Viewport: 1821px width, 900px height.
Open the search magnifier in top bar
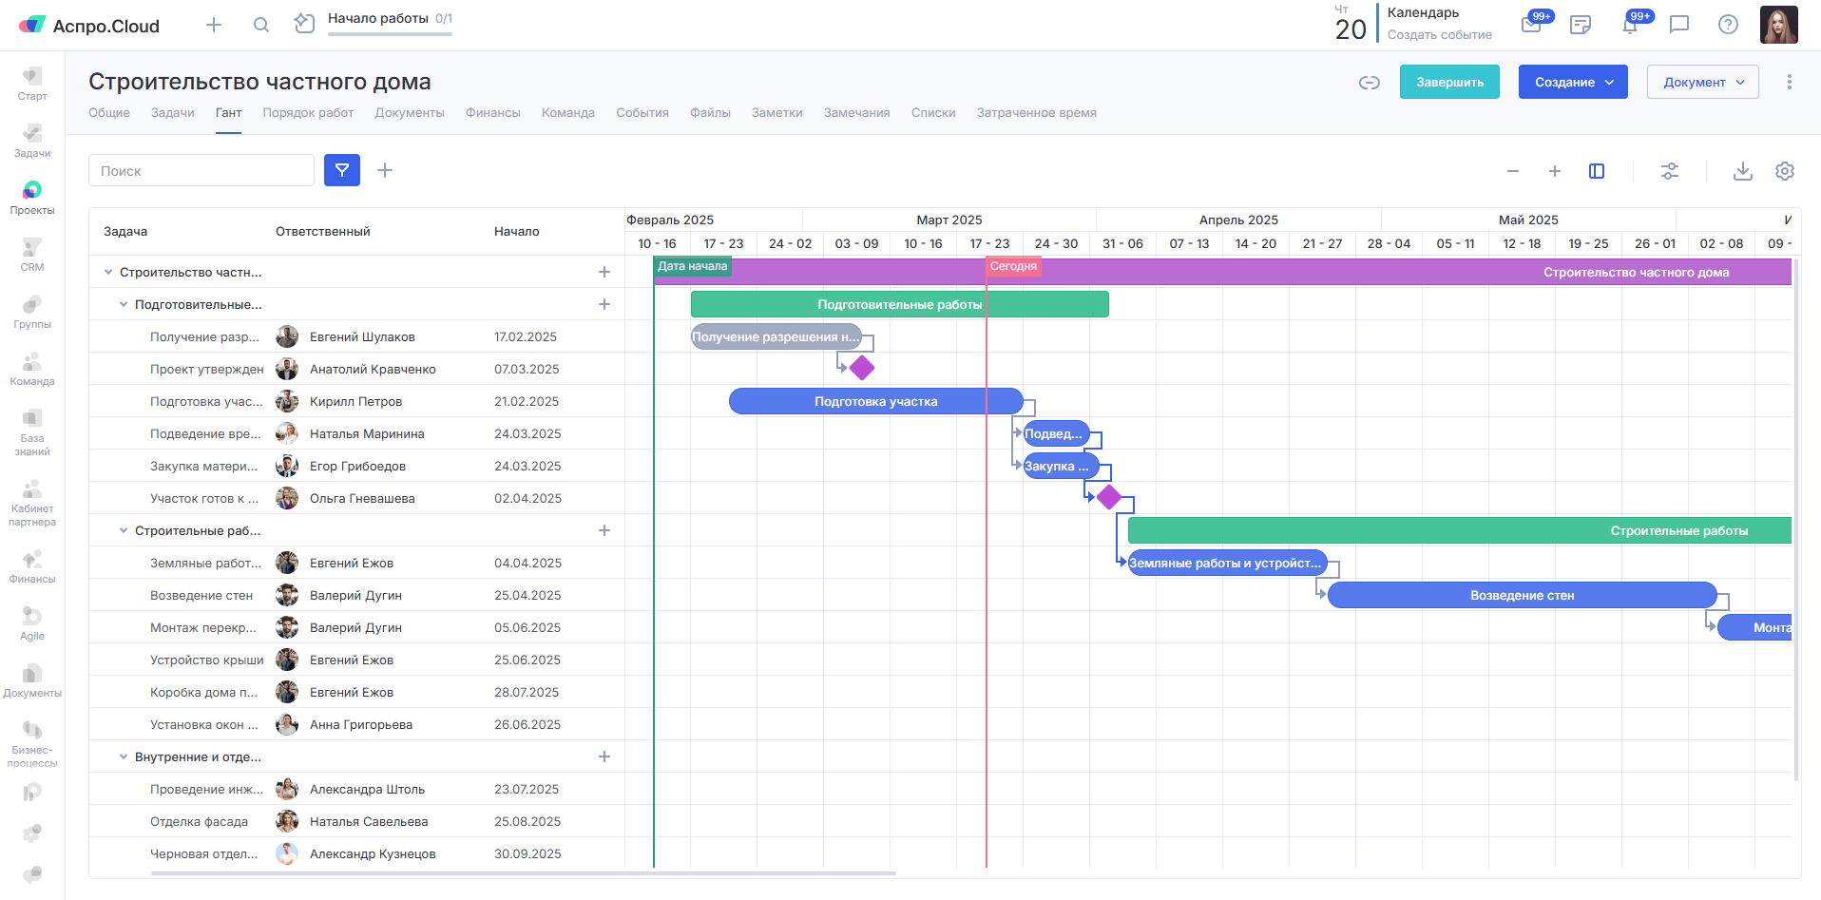pos(261,25)
